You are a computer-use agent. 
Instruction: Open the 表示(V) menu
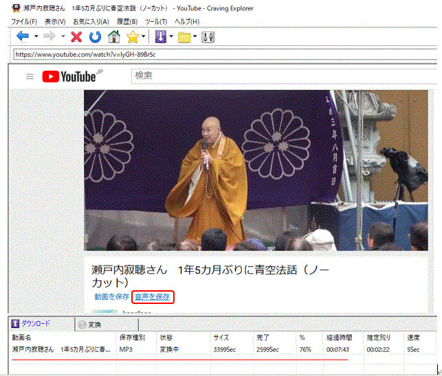(55, 22)
